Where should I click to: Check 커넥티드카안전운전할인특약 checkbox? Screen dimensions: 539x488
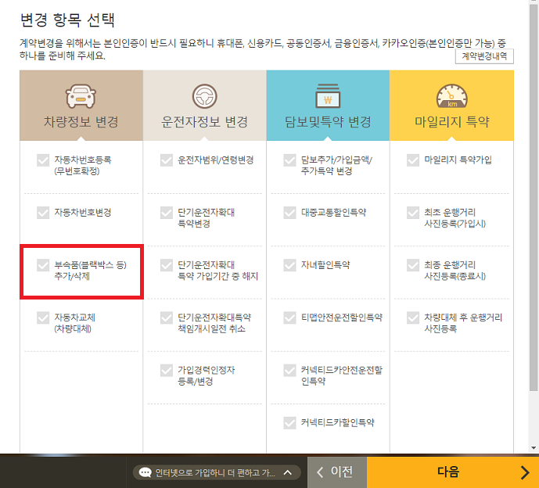coord(289,371)
